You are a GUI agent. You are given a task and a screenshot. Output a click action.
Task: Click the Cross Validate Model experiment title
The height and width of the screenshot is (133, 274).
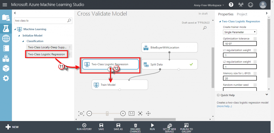point(102,14)
